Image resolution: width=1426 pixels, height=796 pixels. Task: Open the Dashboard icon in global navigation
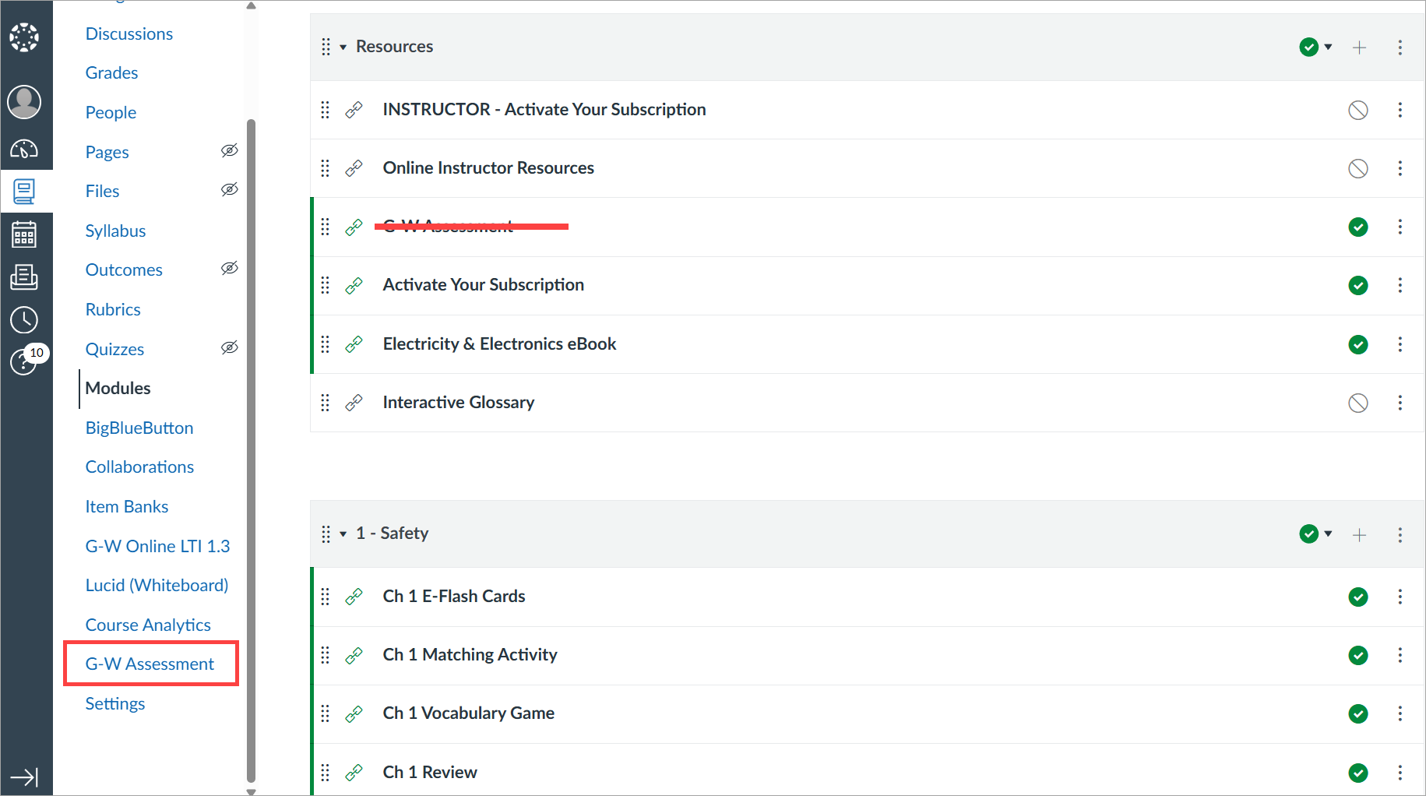24,148
